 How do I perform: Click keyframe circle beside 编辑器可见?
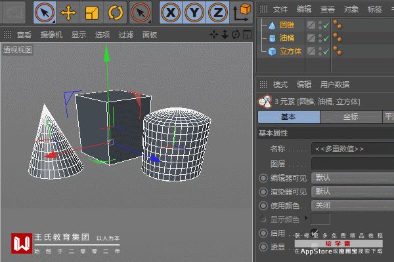pyautogui.click(x=263, y=178)
